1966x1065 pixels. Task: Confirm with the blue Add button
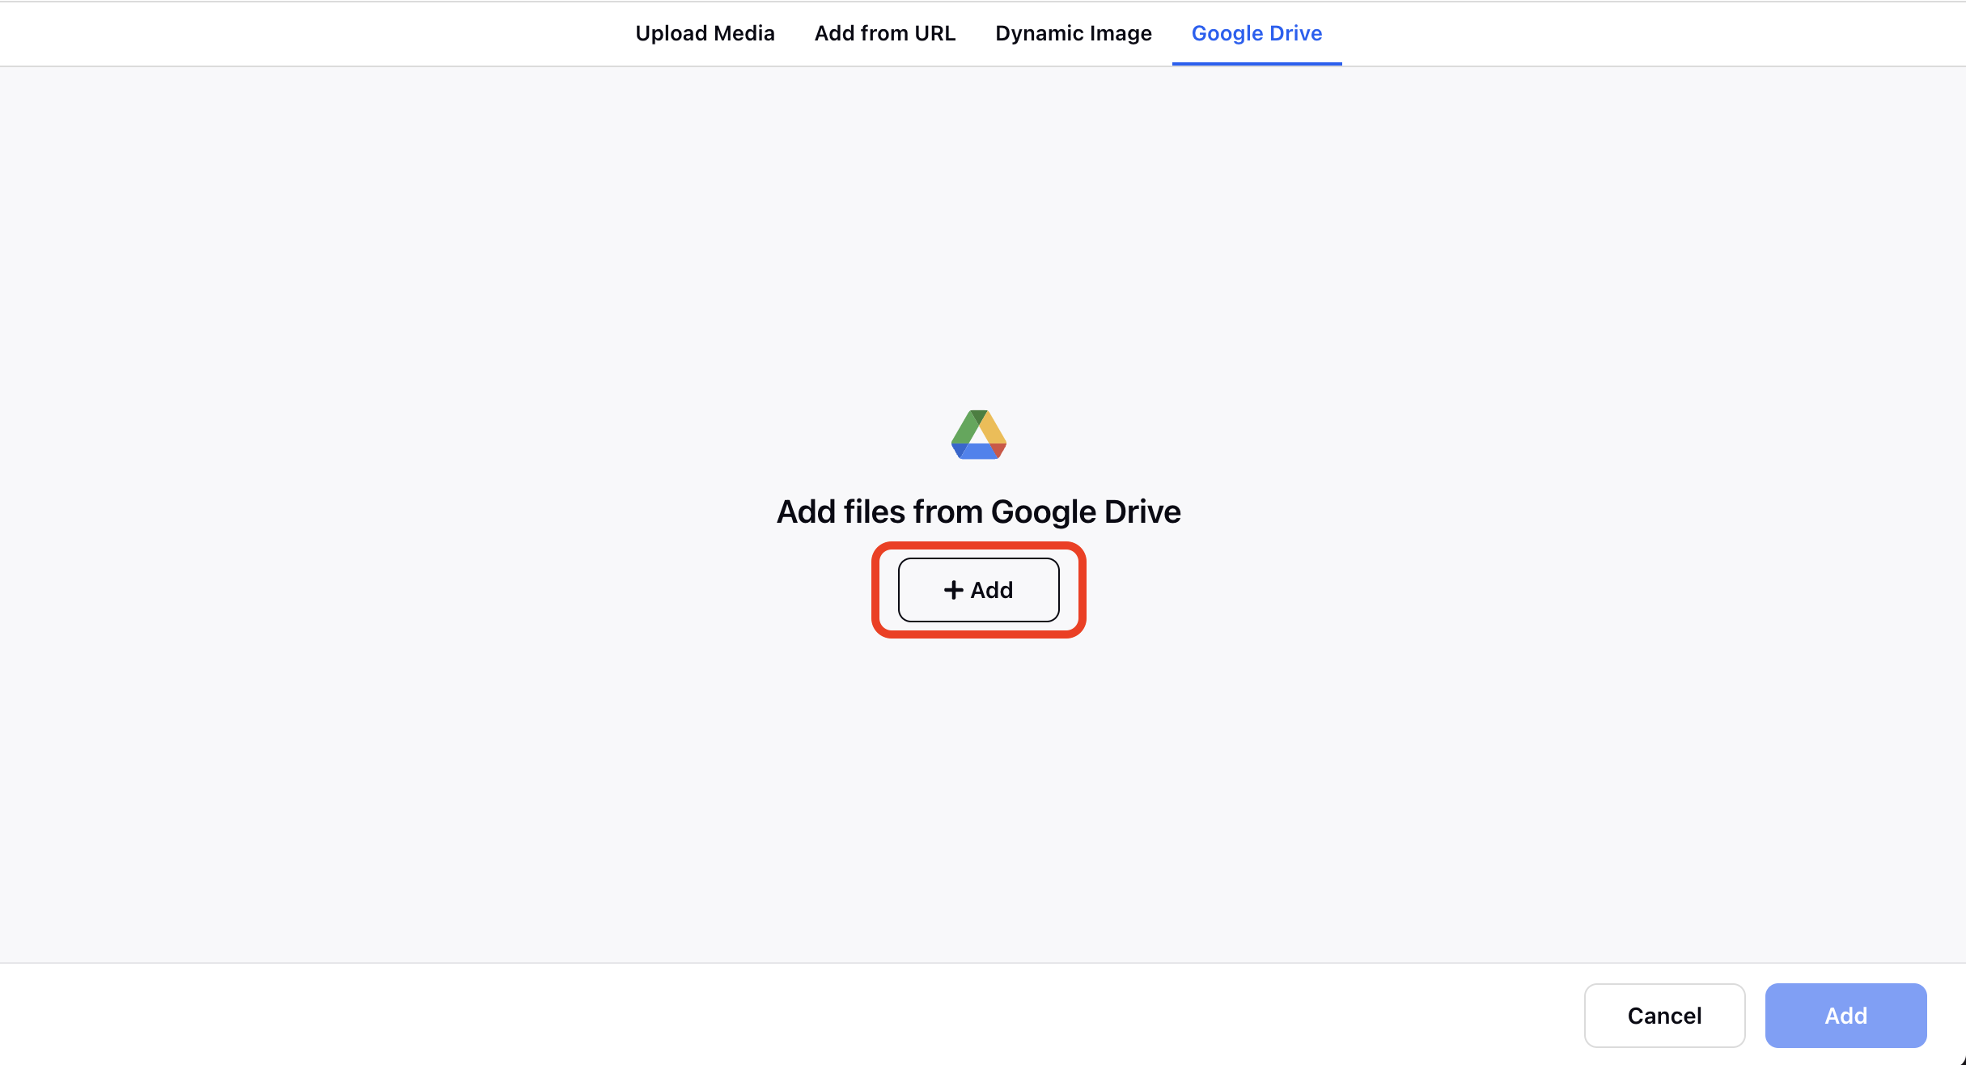point(1845,1016)
